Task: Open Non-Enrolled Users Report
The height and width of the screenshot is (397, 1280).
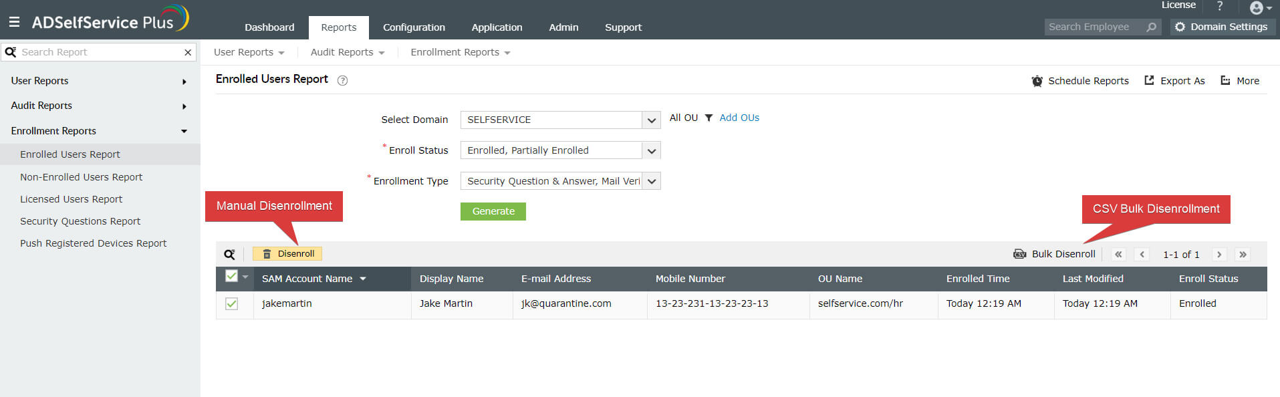Action: 81,177
